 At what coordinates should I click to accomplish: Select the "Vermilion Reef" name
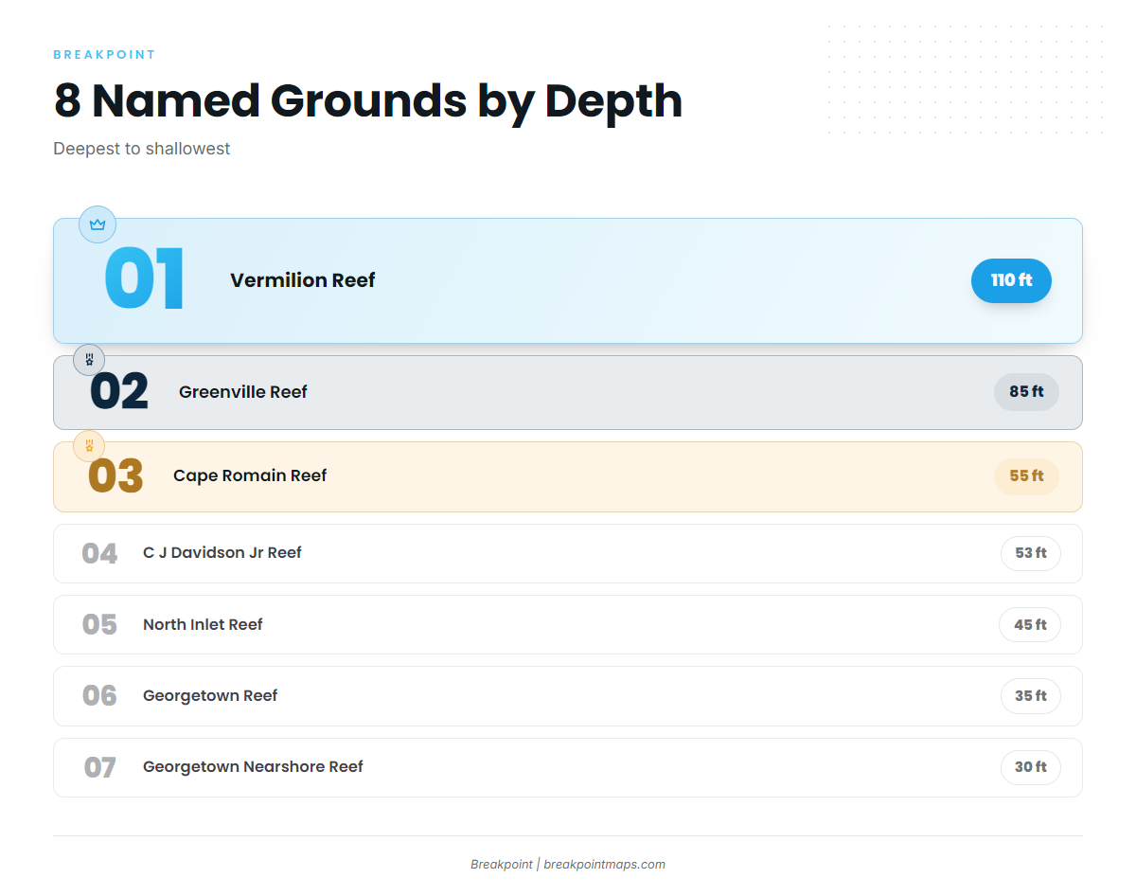(303, 280)
